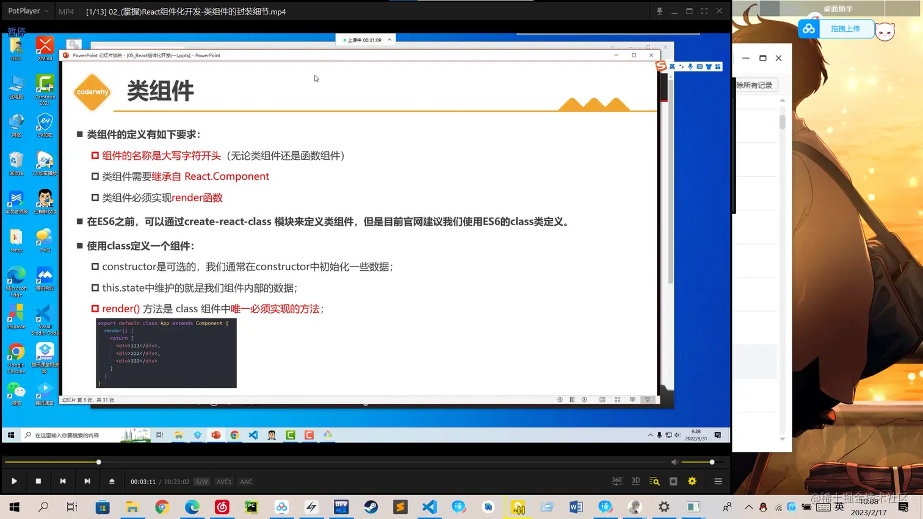Click the elapsed time 00:03:11 display

[x=143, y=482]
